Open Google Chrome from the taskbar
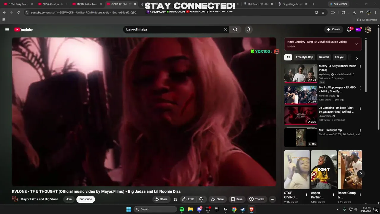This screenshot has width=380, height=214. (x=234, y=209)
